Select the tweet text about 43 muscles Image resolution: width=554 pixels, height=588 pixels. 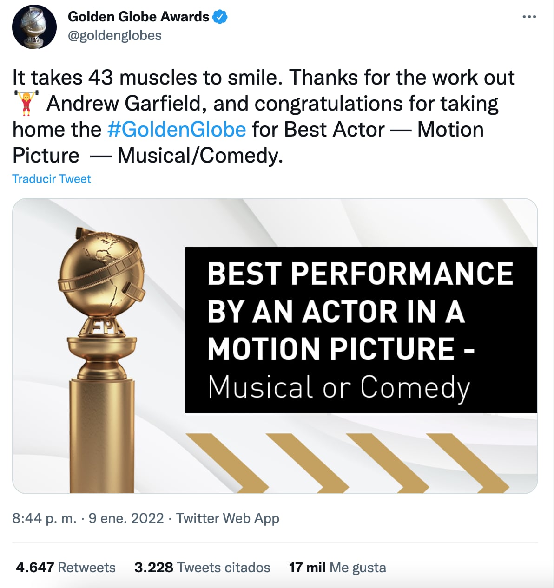point(186,78)
